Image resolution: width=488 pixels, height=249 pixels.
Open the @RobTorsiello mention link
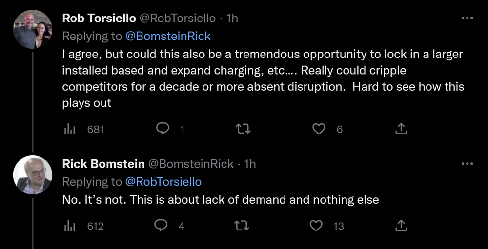[163, 182]
